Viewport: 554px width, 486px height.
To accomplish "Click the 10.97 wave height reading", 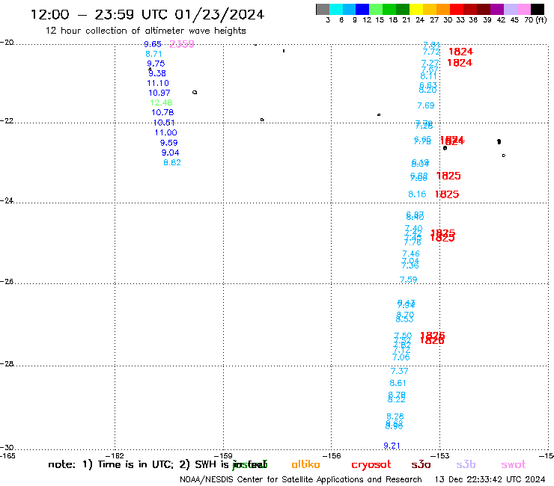I will [x=159, y=93].
